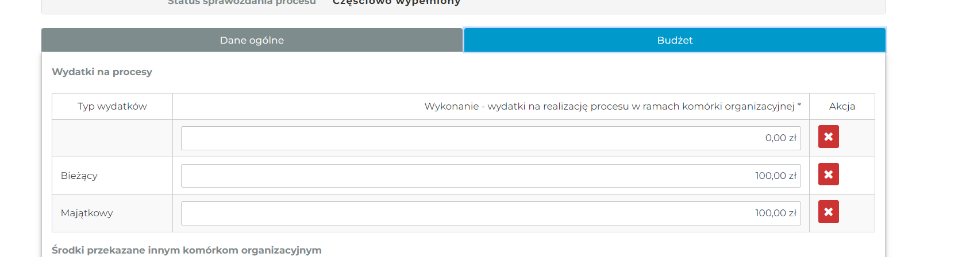This screenshot has height=257, width=966.
Task: Click the Wykonanie column header text
Action: pyautogui.click(x=609, y=107)
